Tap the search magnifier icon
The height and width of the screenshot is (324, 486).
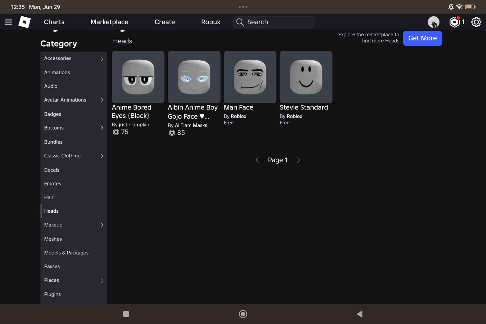click(240, 22)
